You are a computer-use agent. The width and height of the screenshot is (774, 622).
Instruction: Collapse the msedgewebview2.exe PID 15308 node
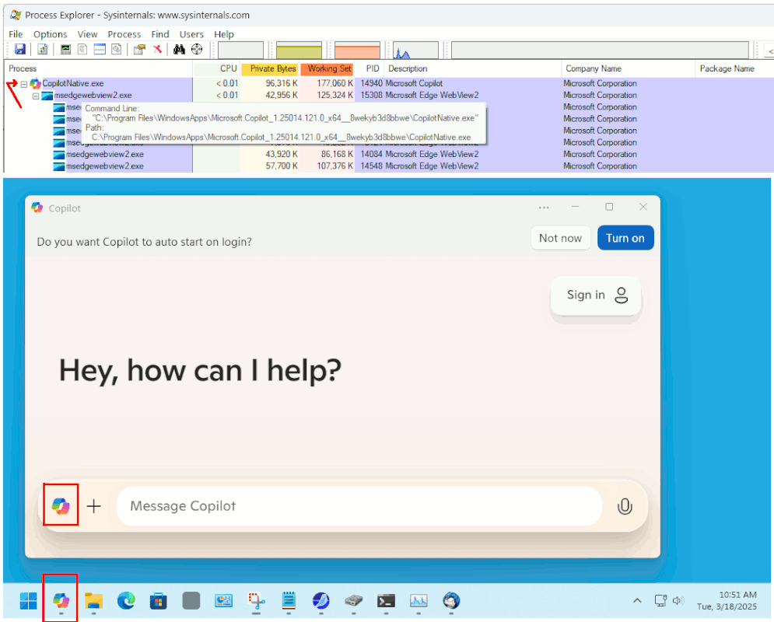pyautogui.click(x=36, y=96)
